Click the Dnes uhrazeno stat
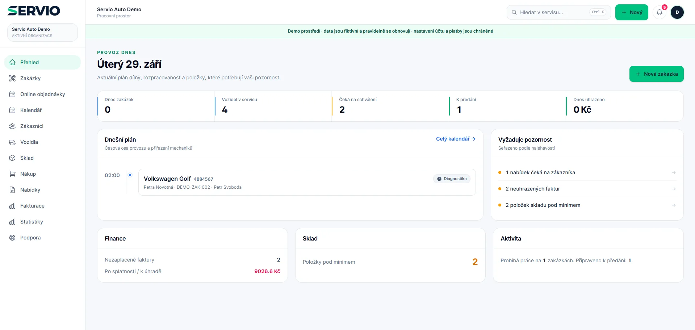Screen dimensions: 695x330 [624, 106]
